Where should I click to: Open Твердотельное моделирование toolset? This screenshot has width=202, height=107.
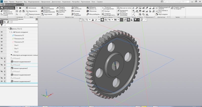(x=8, y=8)
